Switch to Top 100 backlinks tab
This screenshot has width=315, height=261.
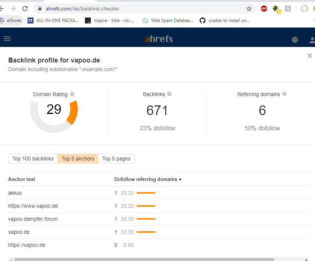33,159
